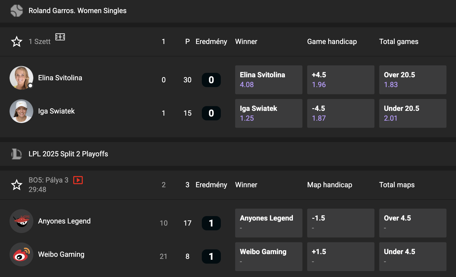This screenshot has width=456, height=277.
Task: Choose Over 20.5 total games odds
Action: coord(413,80)
